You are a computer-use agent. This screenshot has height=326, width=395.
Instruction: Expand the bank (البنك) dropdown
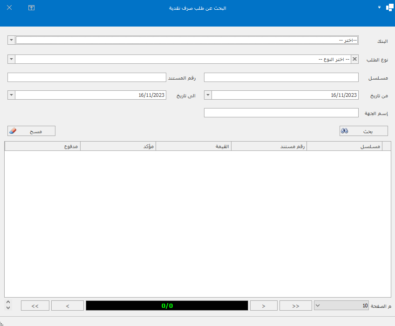(x=11, y=41)
